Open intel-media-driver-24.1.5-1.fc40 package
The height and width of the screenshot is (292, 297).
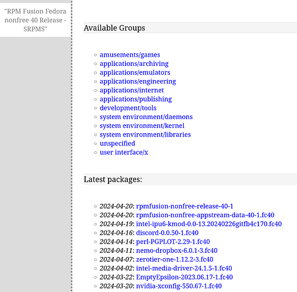184,268
